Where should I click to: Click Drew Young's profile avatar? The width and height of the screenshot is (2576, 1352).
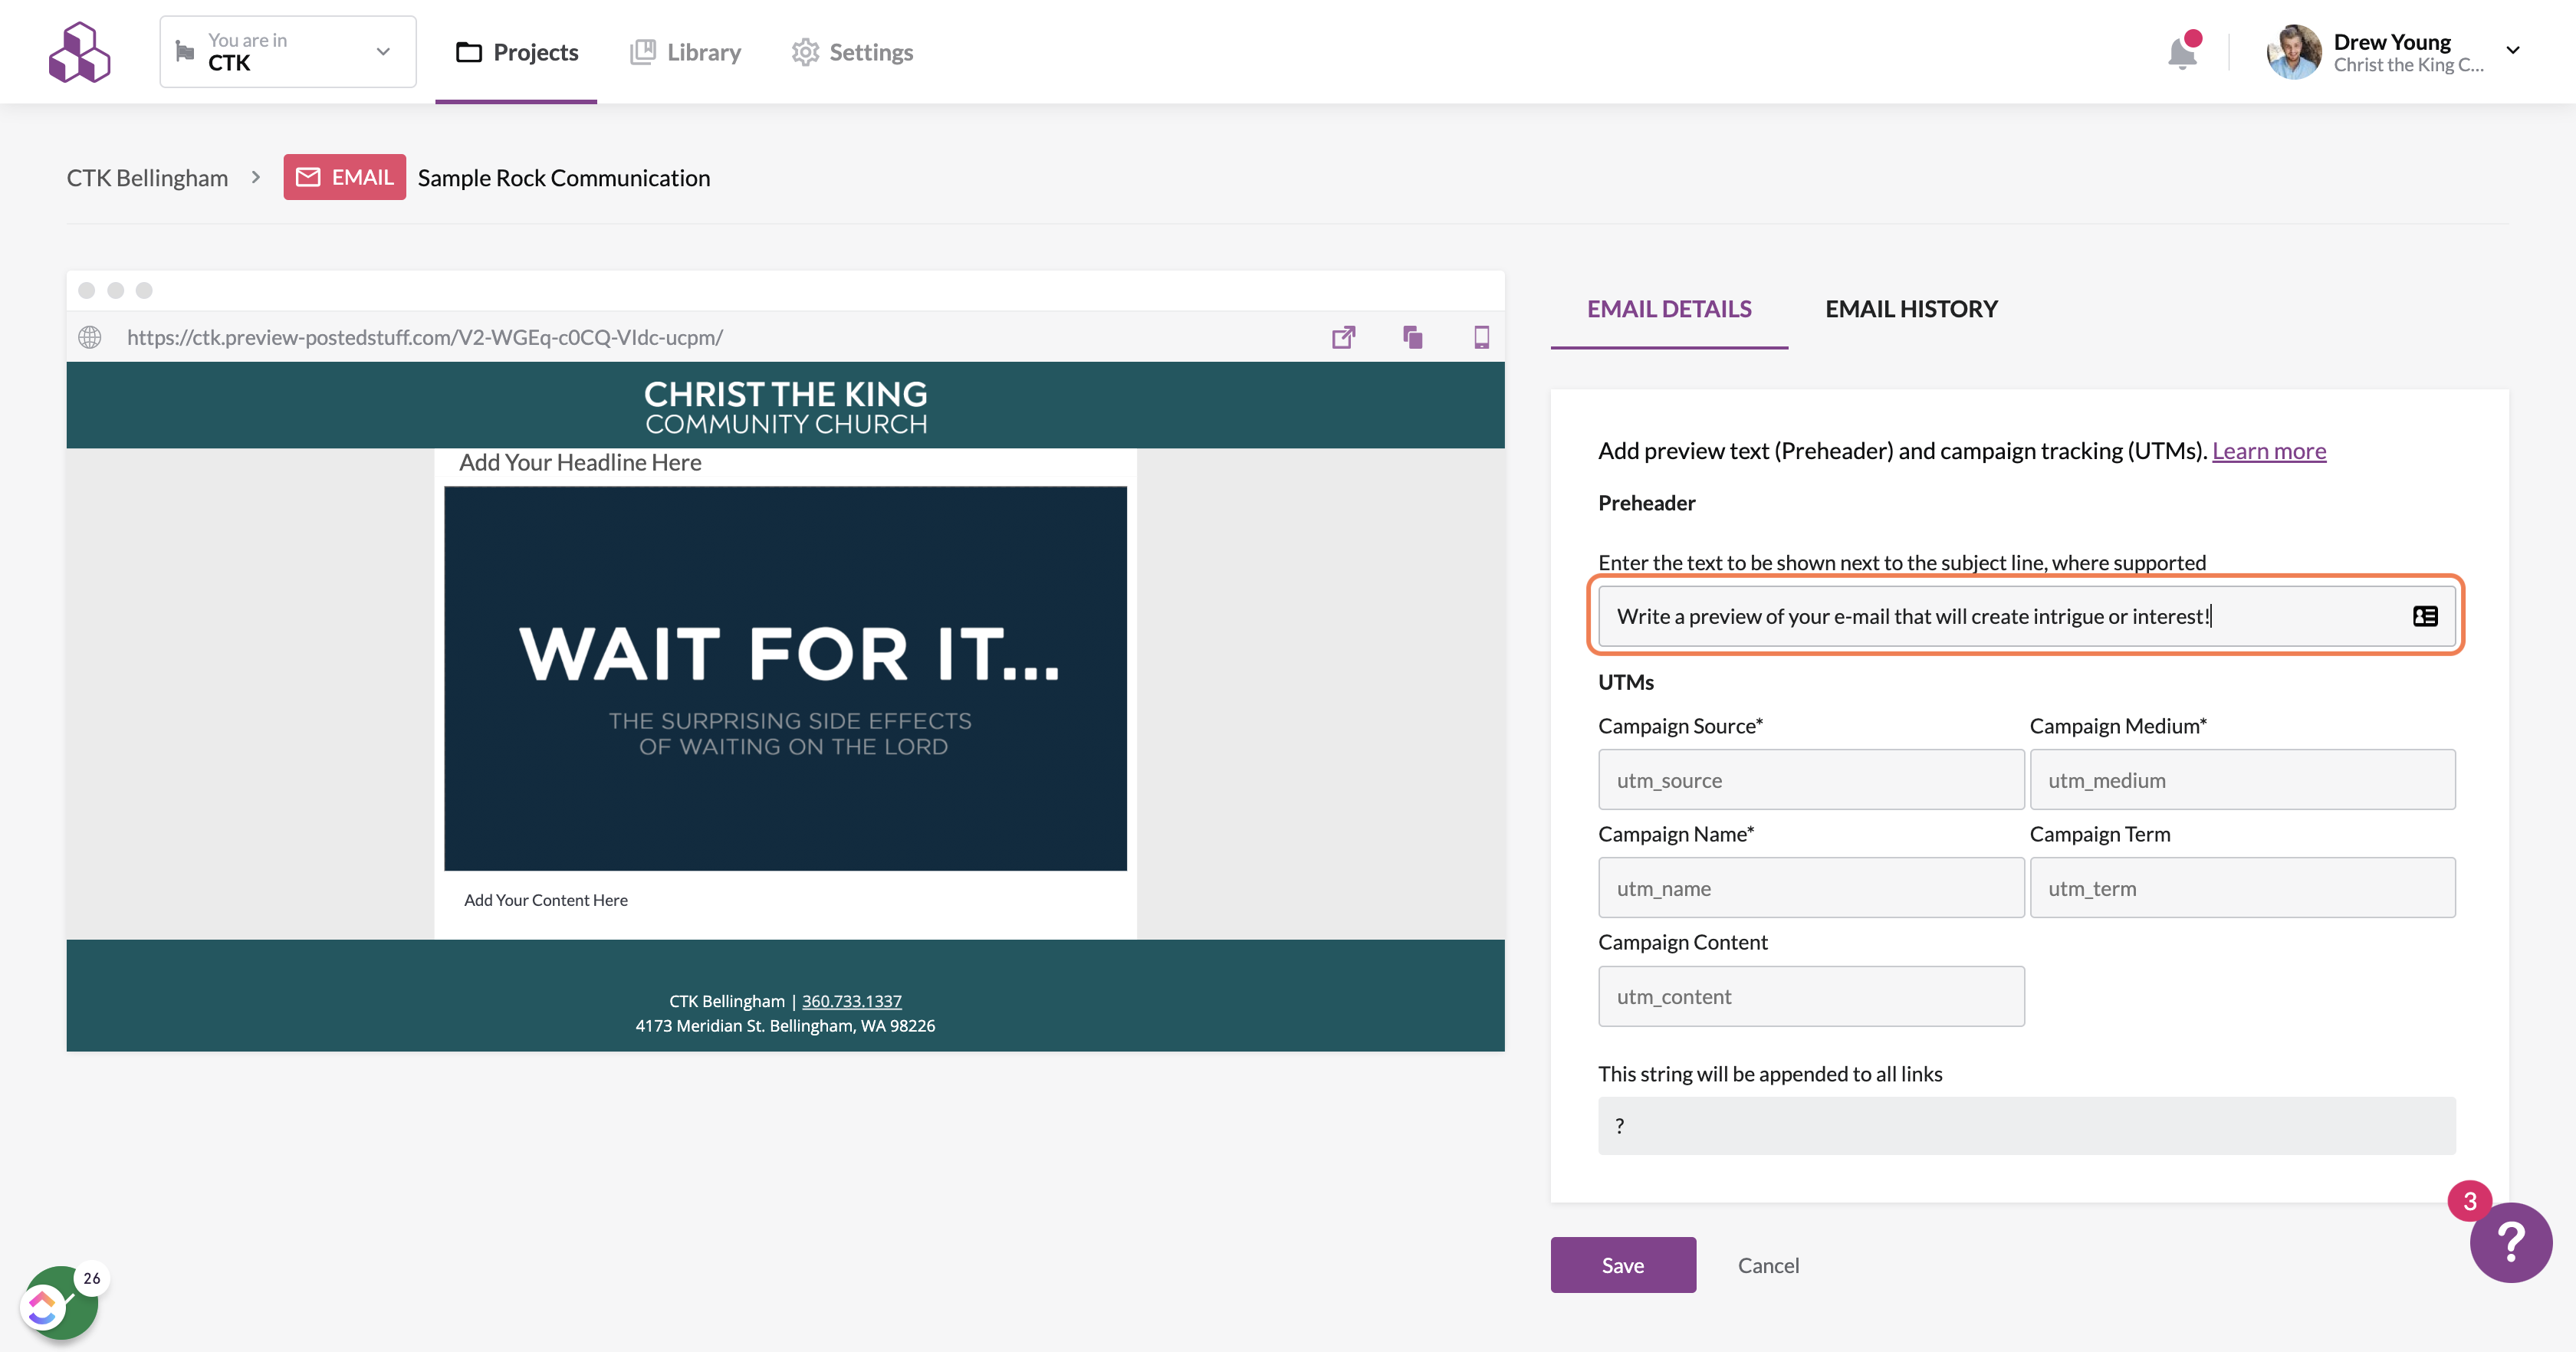(2294, 52)
